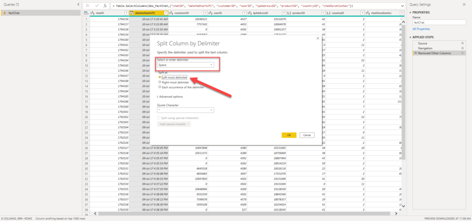
Task: Open the filter dropdown of chatID column
Action: pos(126,13)
